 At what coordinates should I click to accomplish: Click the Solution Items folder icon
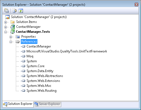[x=12, y=22]
